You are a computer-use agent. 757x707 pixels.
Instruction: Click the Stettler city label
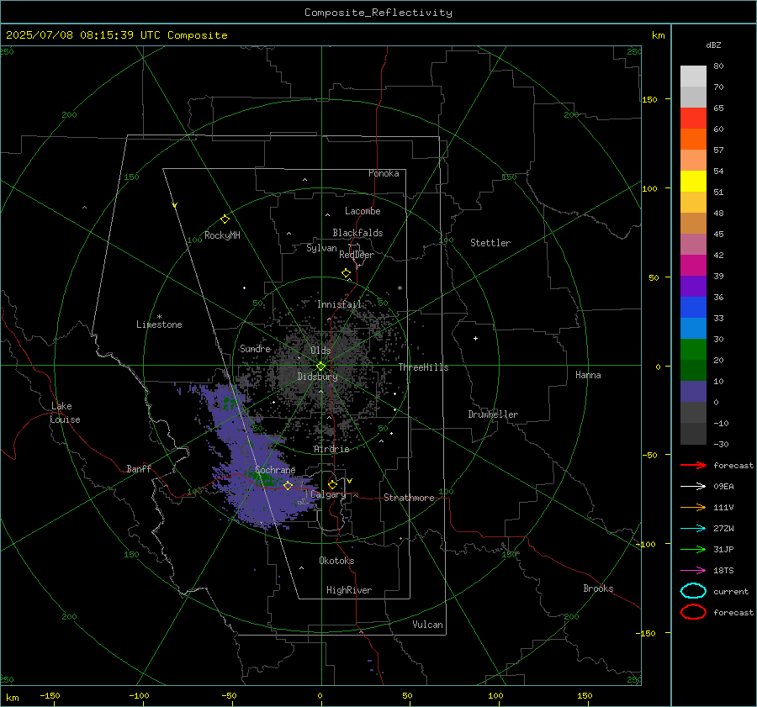pos(490,243)
